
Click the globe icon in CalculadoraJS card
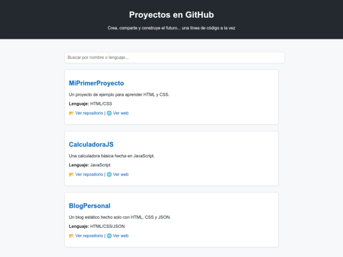109,175
